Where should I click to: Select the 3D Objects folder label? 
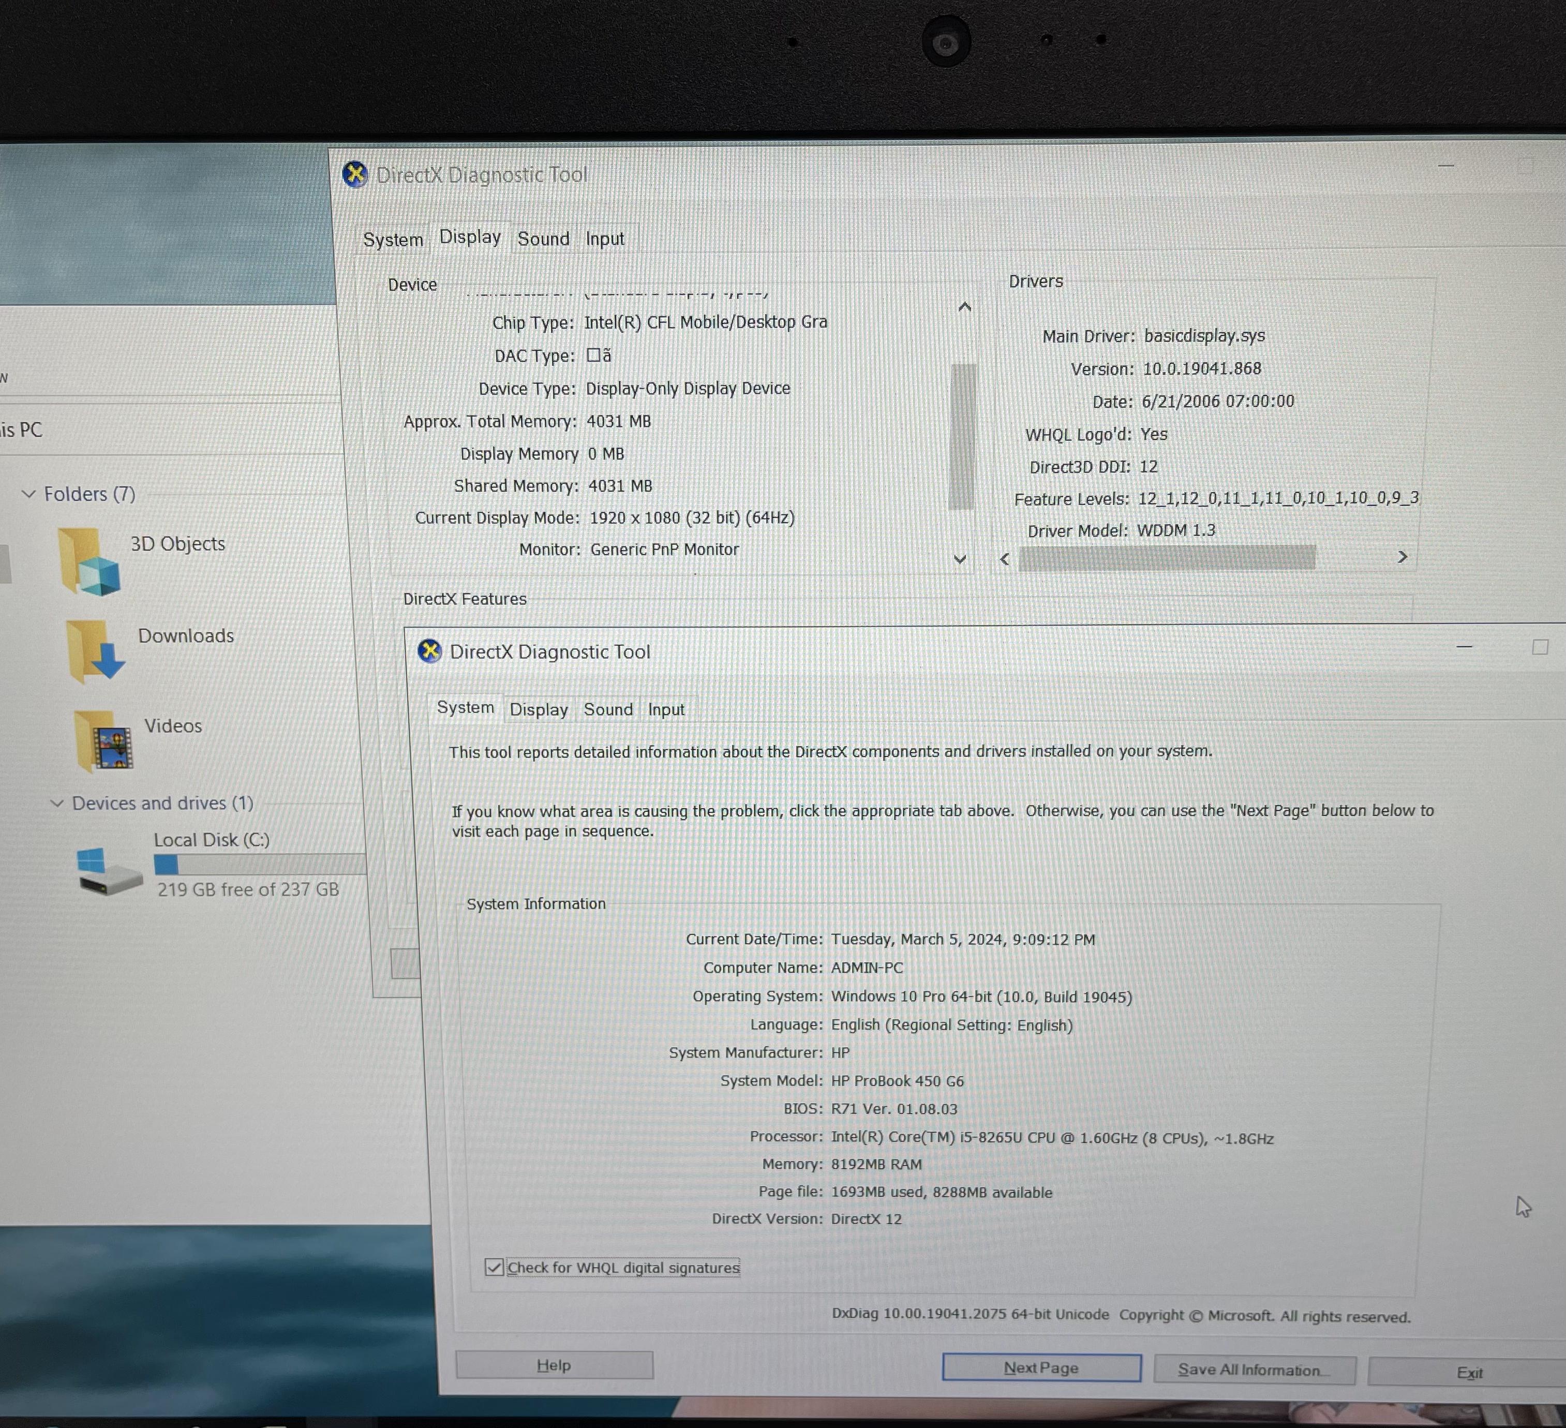(178, 543)
